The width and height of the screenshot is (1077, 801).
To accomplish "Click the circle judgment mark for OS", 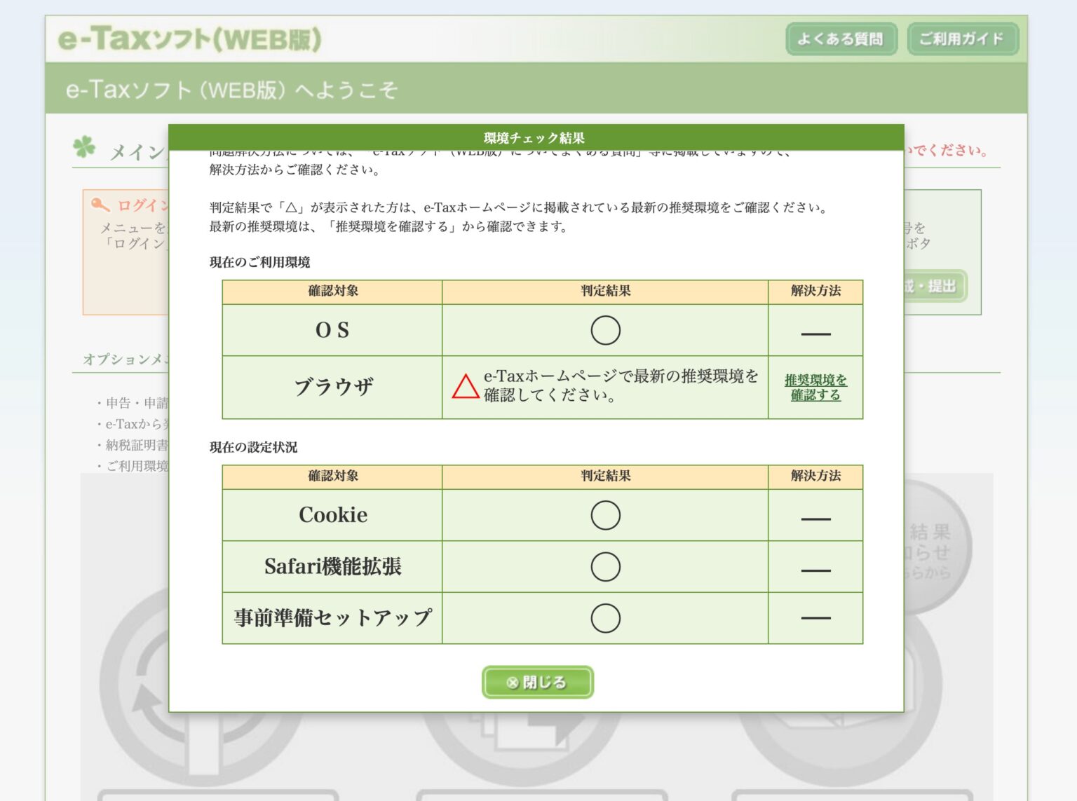I will tap(605, 329).
